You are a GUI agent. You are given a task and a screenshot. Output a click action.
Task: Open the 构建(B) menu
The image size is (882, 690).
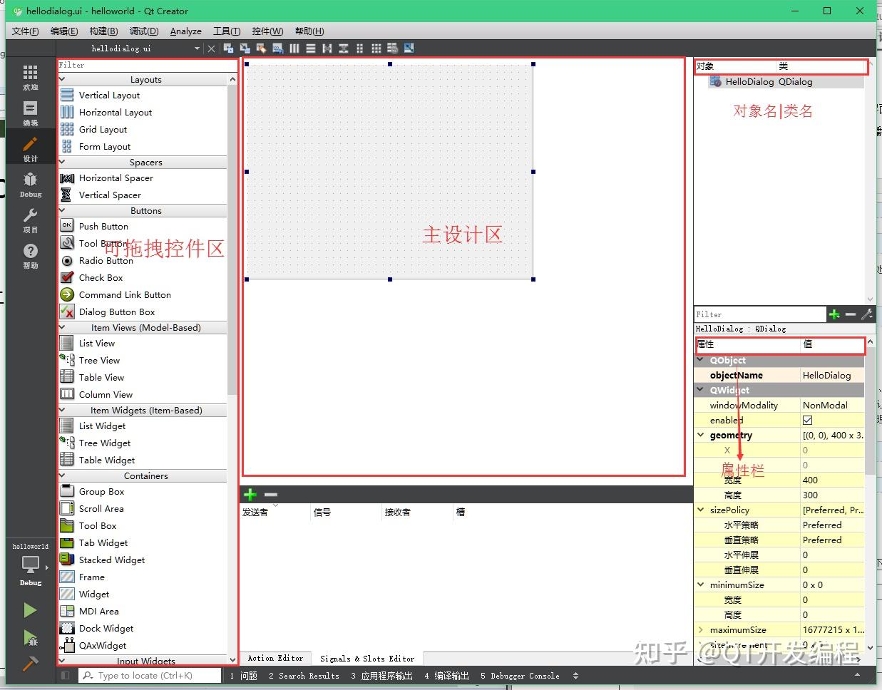click(x=103, y=31)
